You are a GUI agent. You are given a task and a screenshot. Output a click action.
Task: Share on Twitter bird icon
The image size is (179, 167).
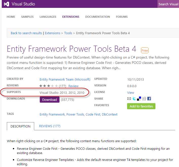pos(134,99)
